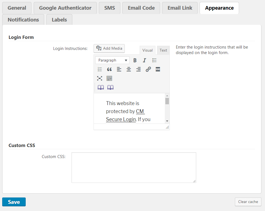This screenshot has height=211, width=265.
Task: Align text to the right
Action: pyautogui.click(x=138, y=69)
